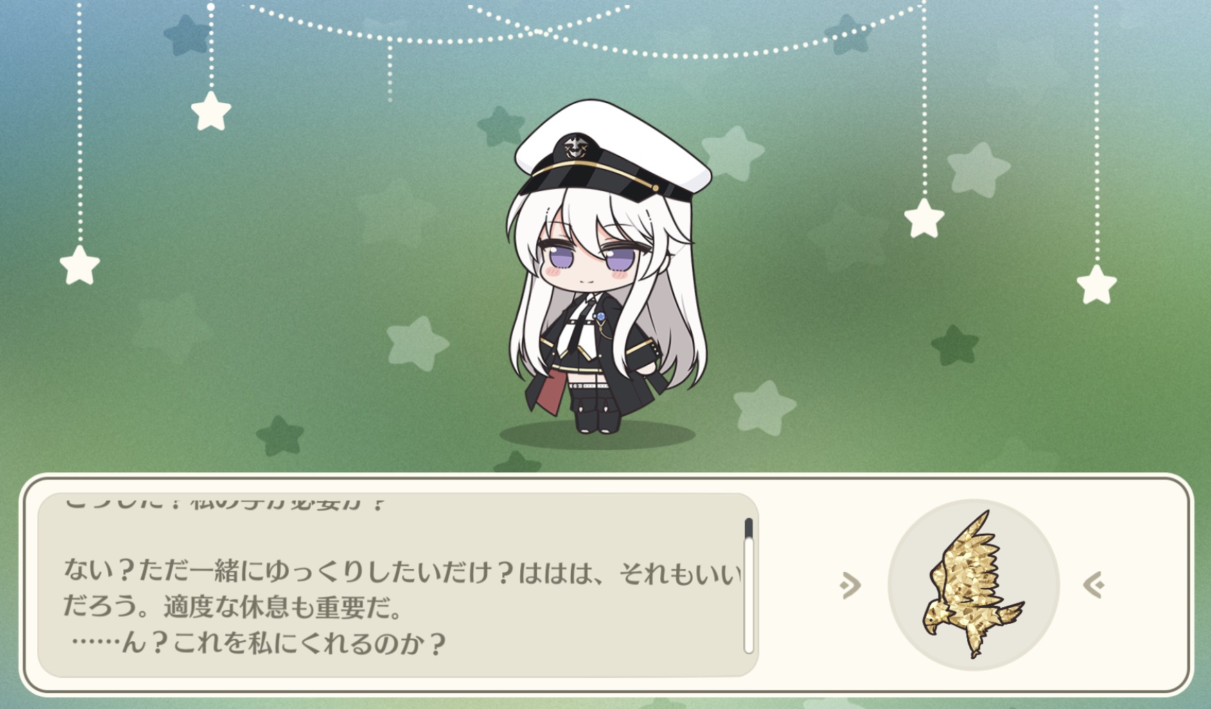Click the pale star left of the character's legs
Image resolution: width=1211 pixels, height=709 pixels.
pos(418,343)
